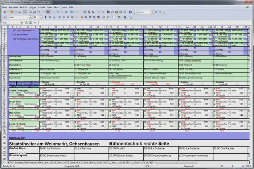The image size is (254, 169).
Task: Export directly as PDF
Action: point(30,12)
